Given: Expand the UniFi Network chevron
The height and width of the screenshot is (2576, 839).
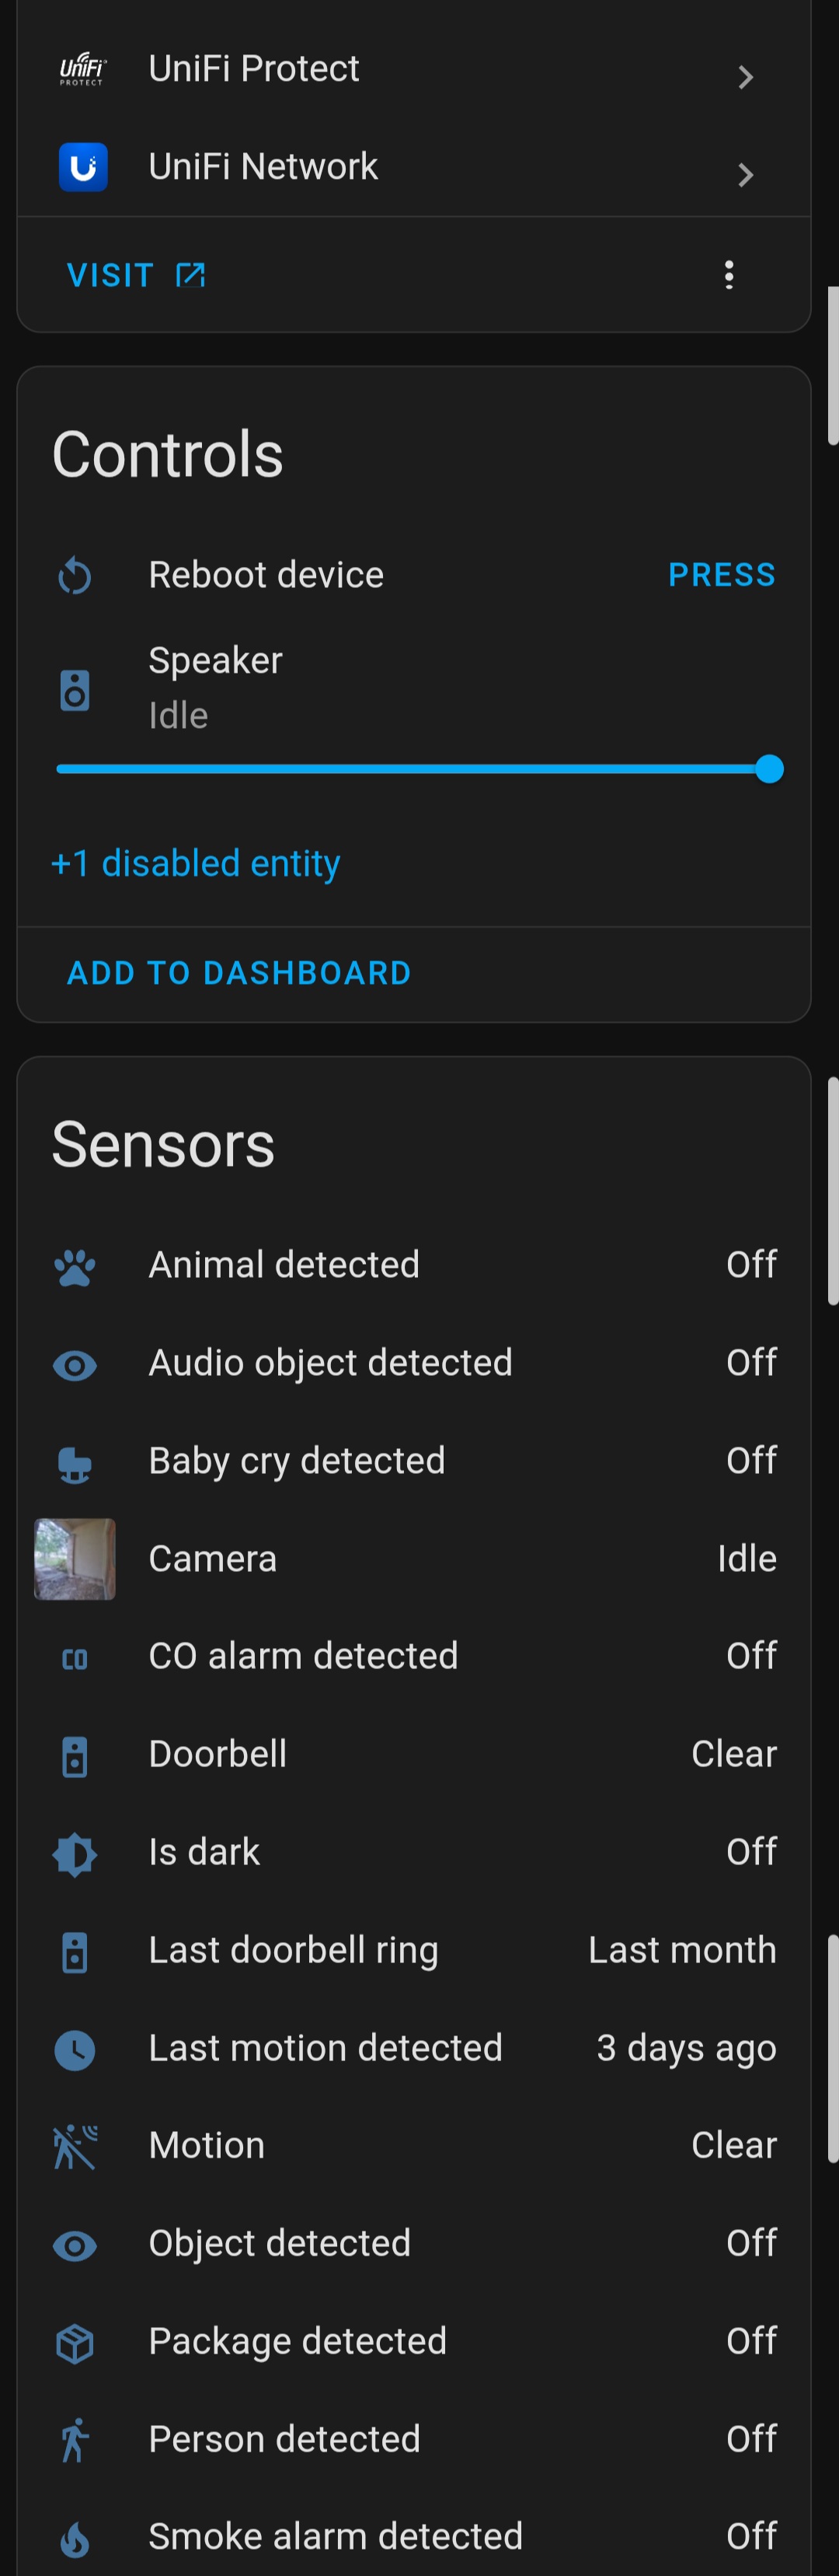Looking at the screenshot, I should click(745, 175).
